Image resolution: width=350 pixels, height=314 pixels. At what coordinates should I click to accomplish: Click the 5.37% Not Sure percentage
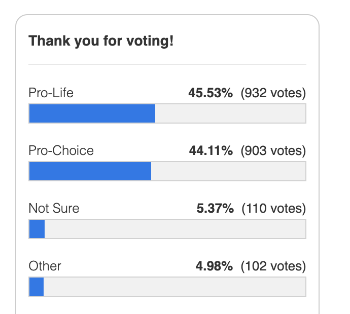(215, 208)
